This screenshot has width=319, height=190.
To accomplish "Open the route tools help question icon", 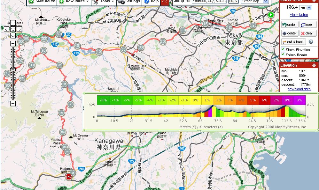I will click(x=310, y=42).
